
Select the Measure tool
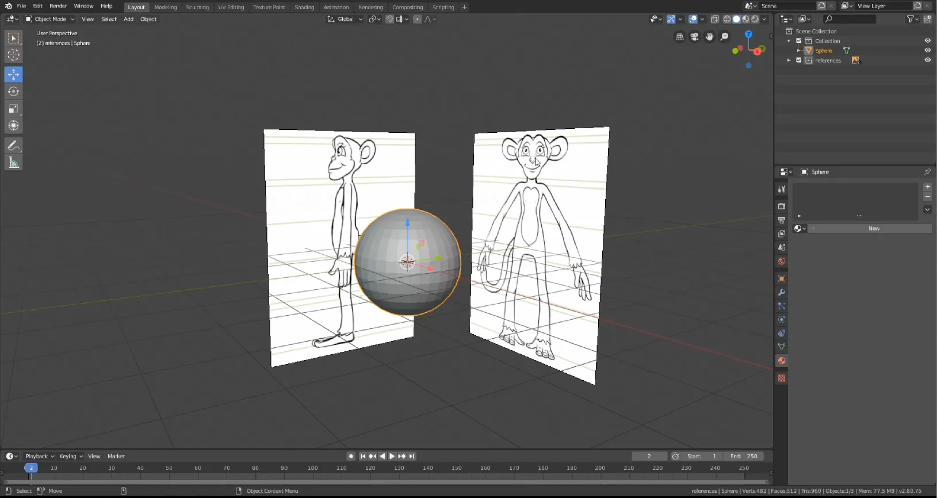pyautogui.click(x=13, y=163)
